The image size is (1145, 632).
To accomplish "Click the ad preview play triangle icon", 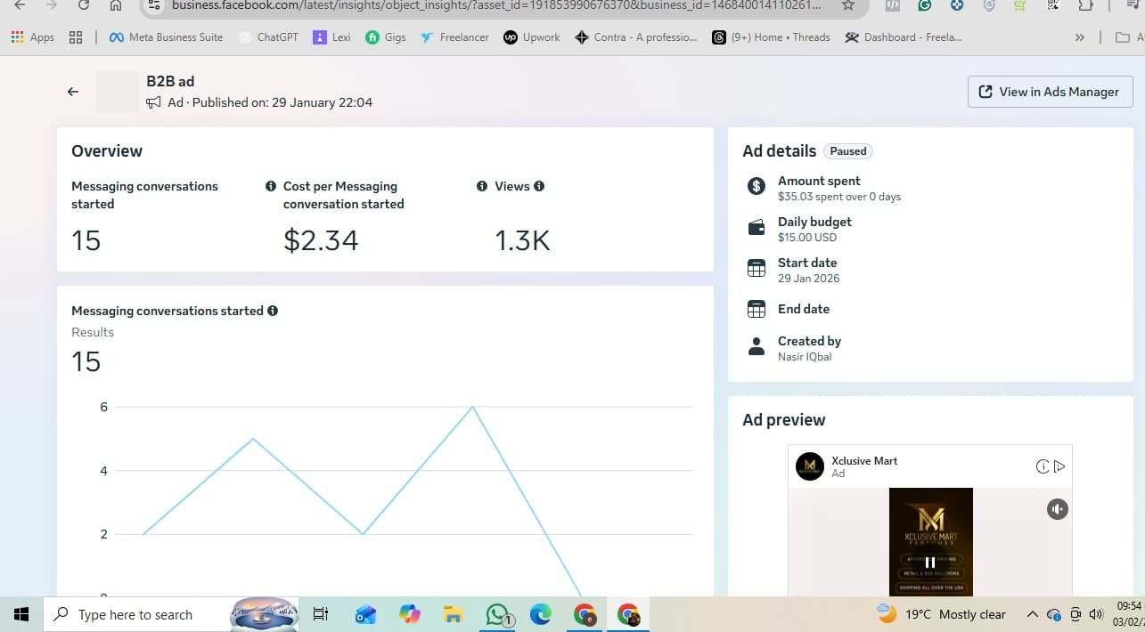I will [x=1059, y=466].
